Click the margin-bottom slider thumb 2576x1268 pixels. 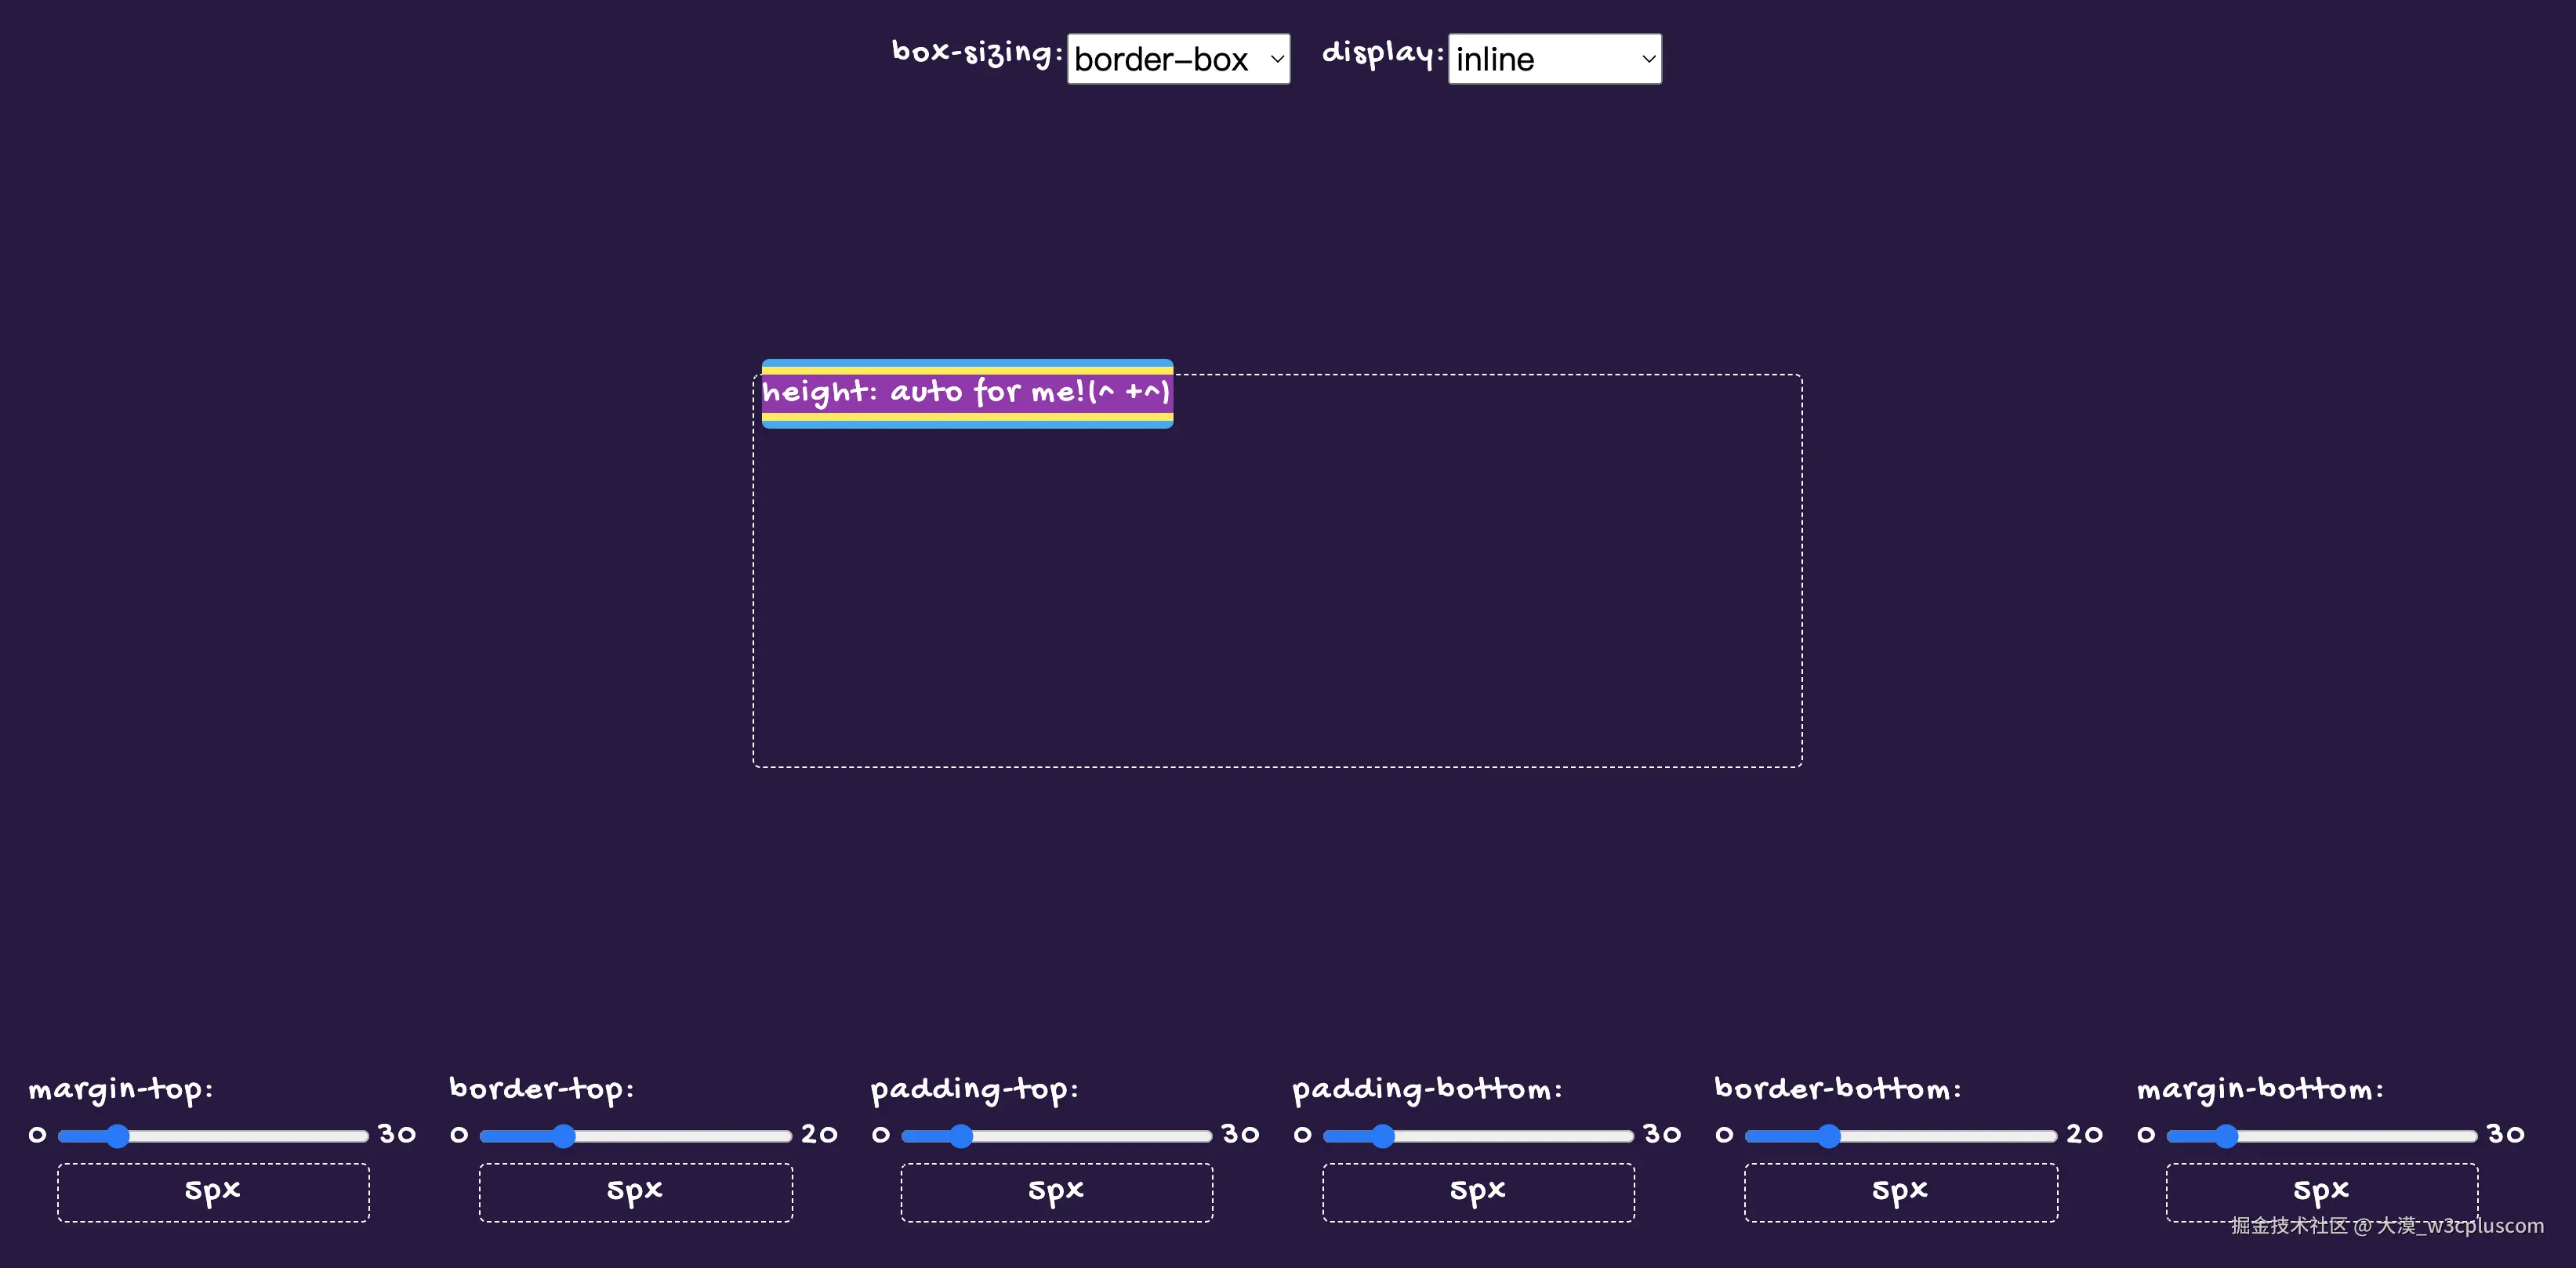2225,1136
